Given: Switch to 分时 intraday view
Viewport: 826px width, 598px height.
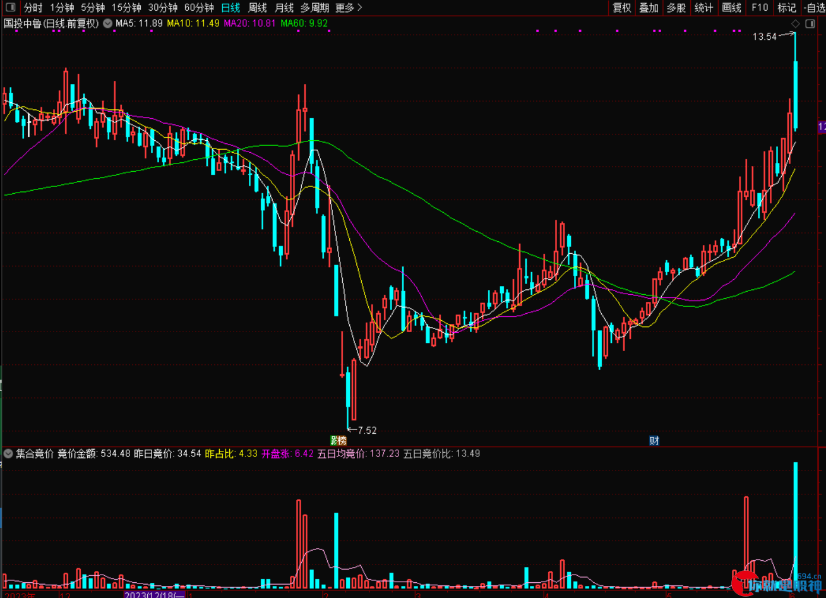Looking at the screenshot, I should [33, 8].
